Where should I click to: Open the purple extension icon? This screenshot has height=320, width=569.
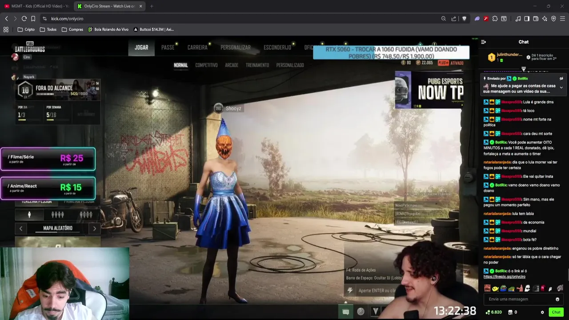477,19
